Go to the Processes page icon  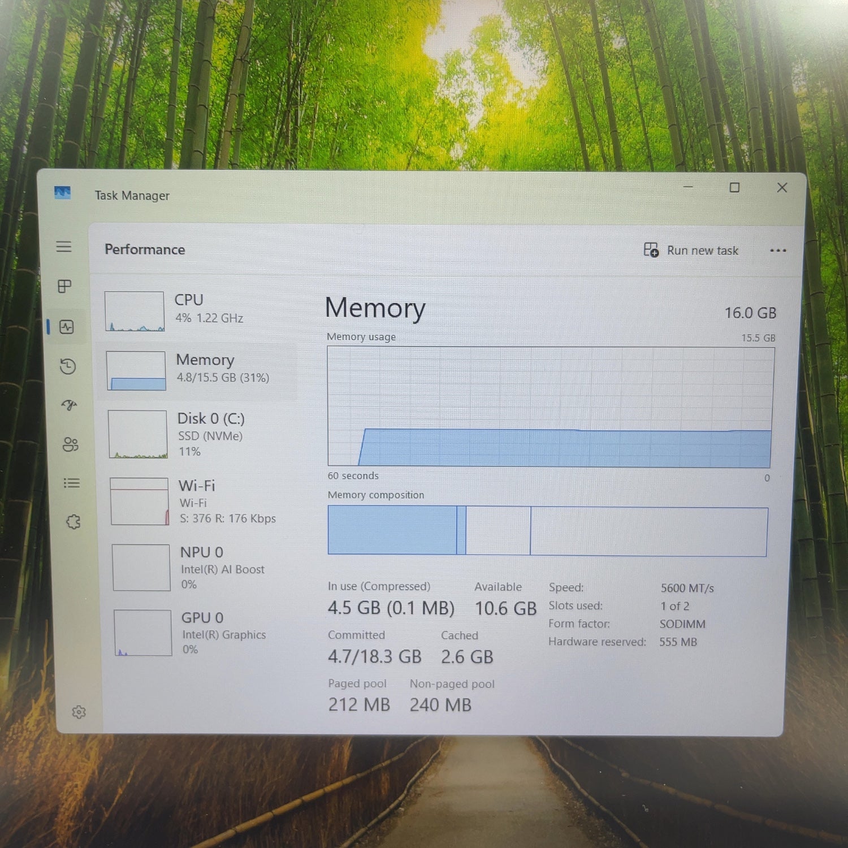tap(65, 286)
